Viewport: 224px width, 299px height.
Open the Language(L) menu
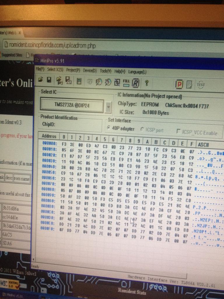(137, 72)
